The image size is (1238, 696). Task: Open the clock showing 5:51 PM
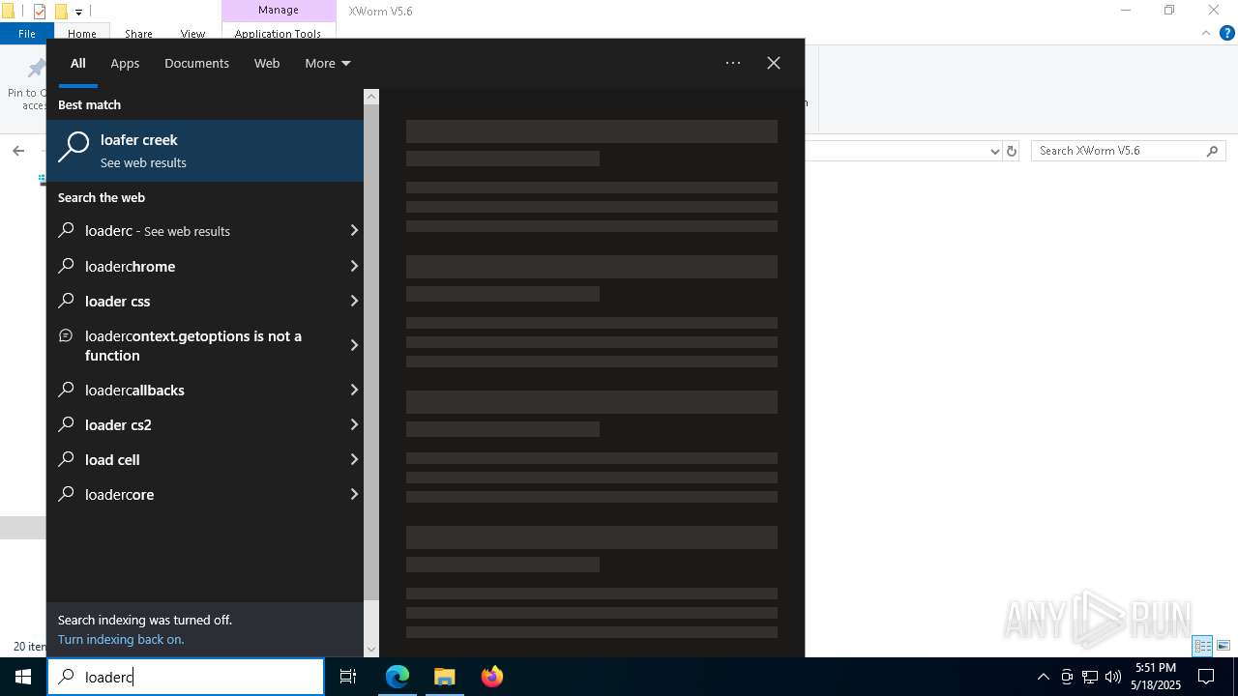point(1156,677)
